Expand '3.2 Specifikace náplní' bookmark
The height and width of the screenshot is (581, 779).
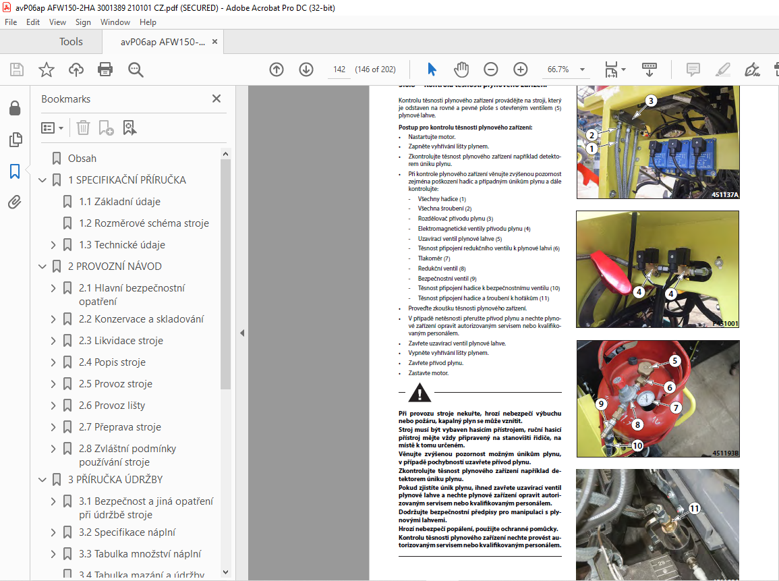pyautogui.click(x=53, y=533)
